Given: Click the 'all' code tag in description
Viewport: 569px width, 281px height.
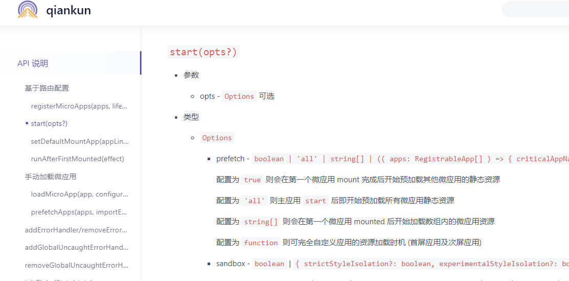Looking at the screenshot, I should 254,201.
